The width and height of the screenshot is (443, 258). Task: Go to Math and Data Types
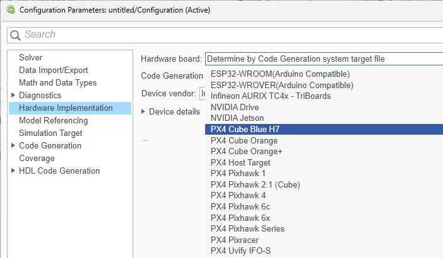click(57, 82)
